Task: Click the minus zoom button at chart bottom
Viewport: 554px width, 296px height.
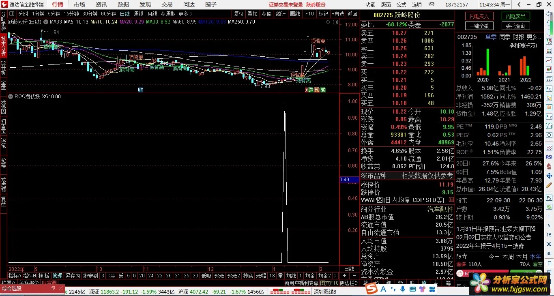Action: (x=354, y=276)
